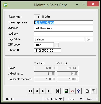The height and width of the screenshot is (104, 101).
Task: Undo changes with the red arrow icon
Action: pos(73,91)
